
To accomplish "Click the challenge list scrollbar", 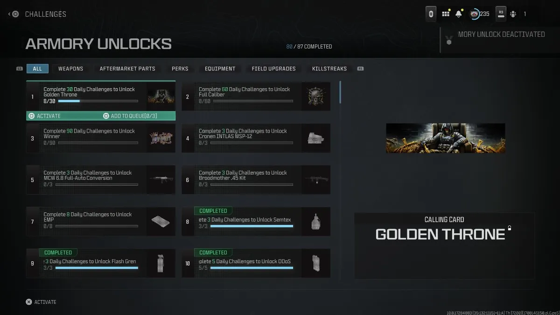I will (x=340, y=92).
